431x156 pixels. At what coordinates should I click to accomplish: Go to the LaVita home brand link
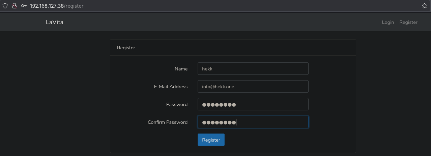point(55,22)
